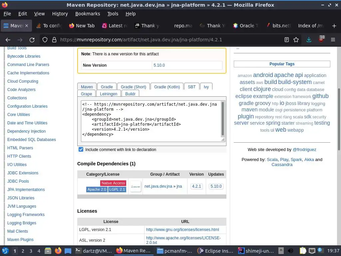Click the page vertical scrollbar
Viewport: 341px width, 256px height.
coord(339,119)
